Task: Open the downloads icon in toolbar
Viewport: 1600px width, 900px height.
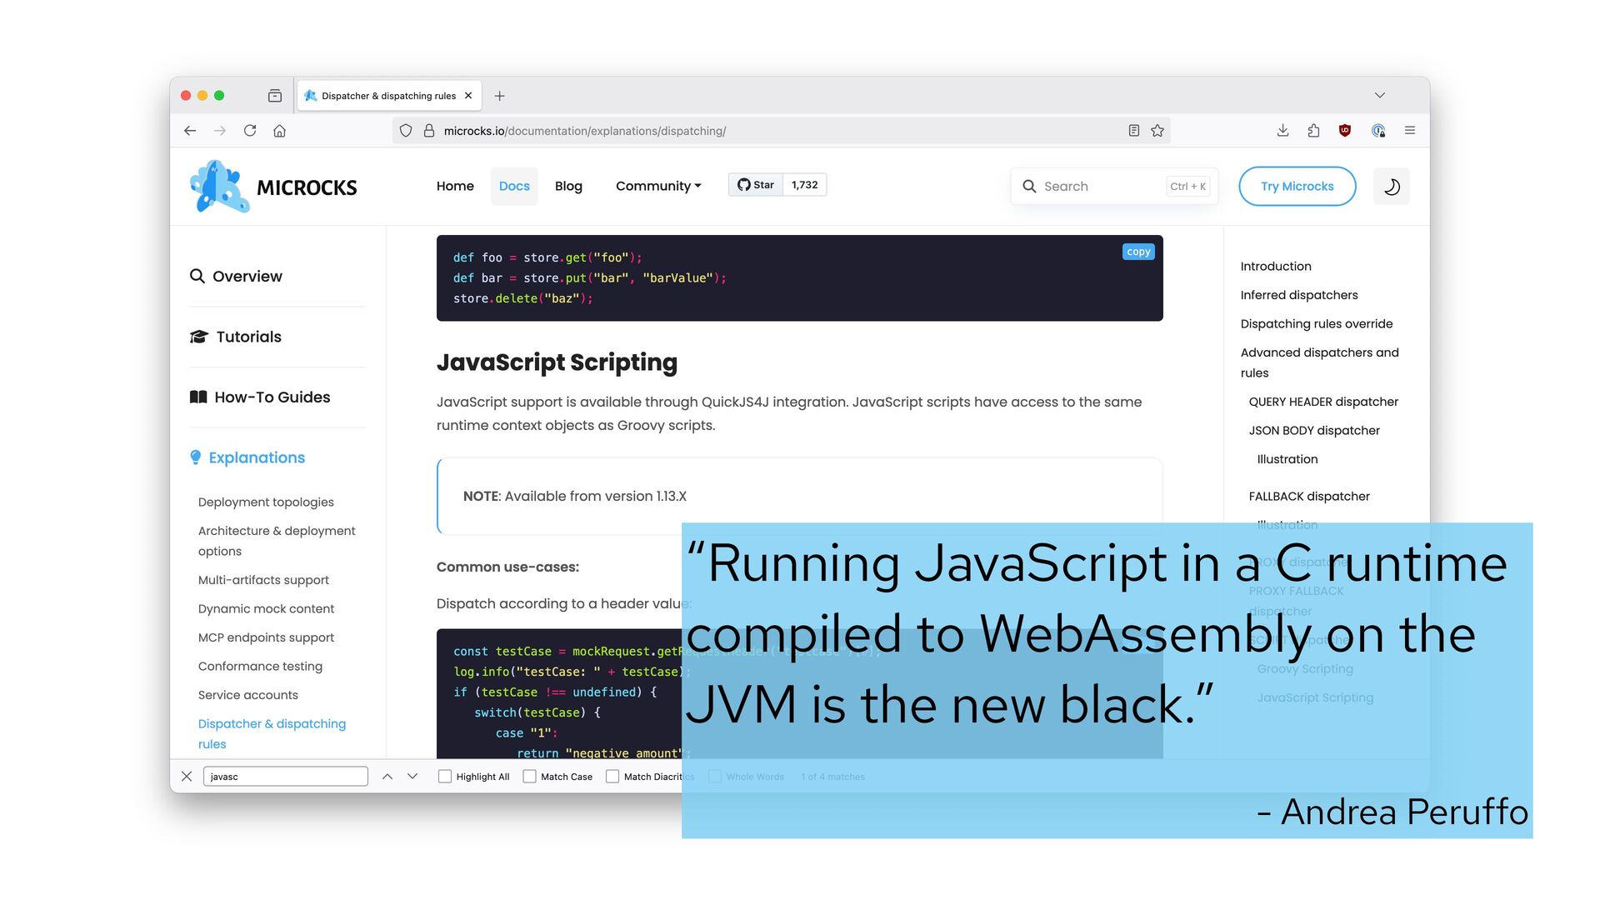Action: 1282,131
